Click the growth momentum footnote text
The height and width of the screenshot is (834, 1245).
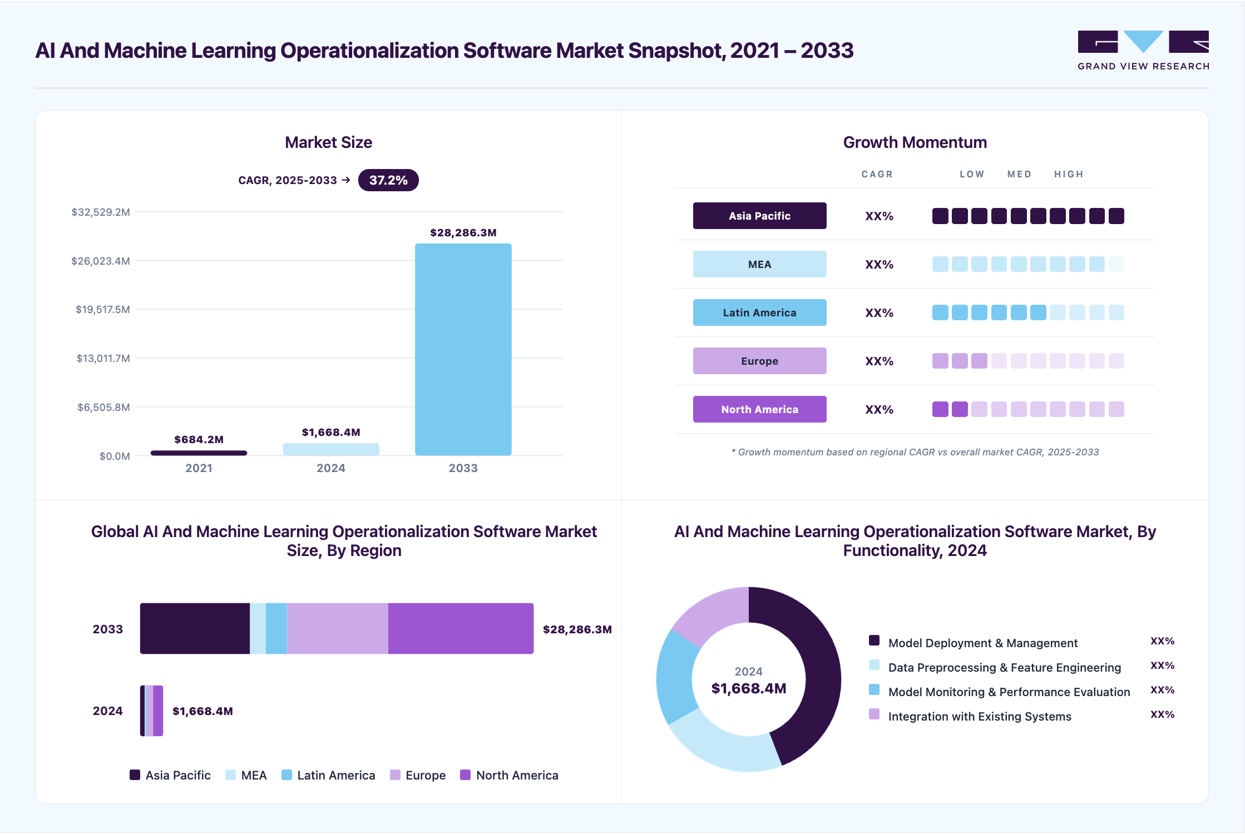(x=915, y=452)
